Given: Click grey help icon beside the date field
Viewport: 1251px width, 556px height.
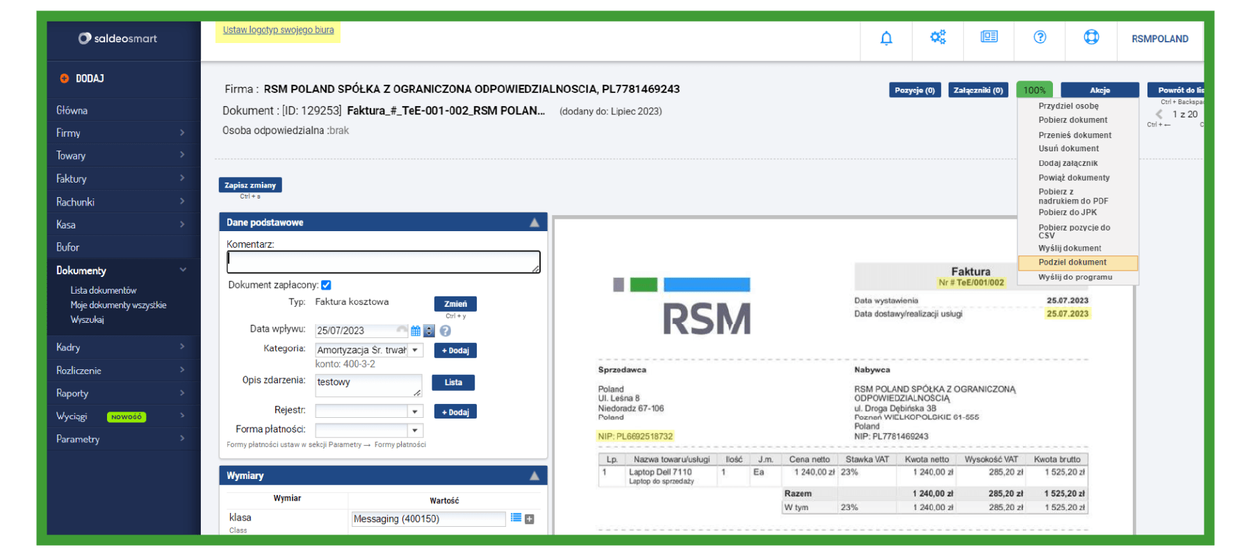Looking at the screenshot, I should coord(445,331).
